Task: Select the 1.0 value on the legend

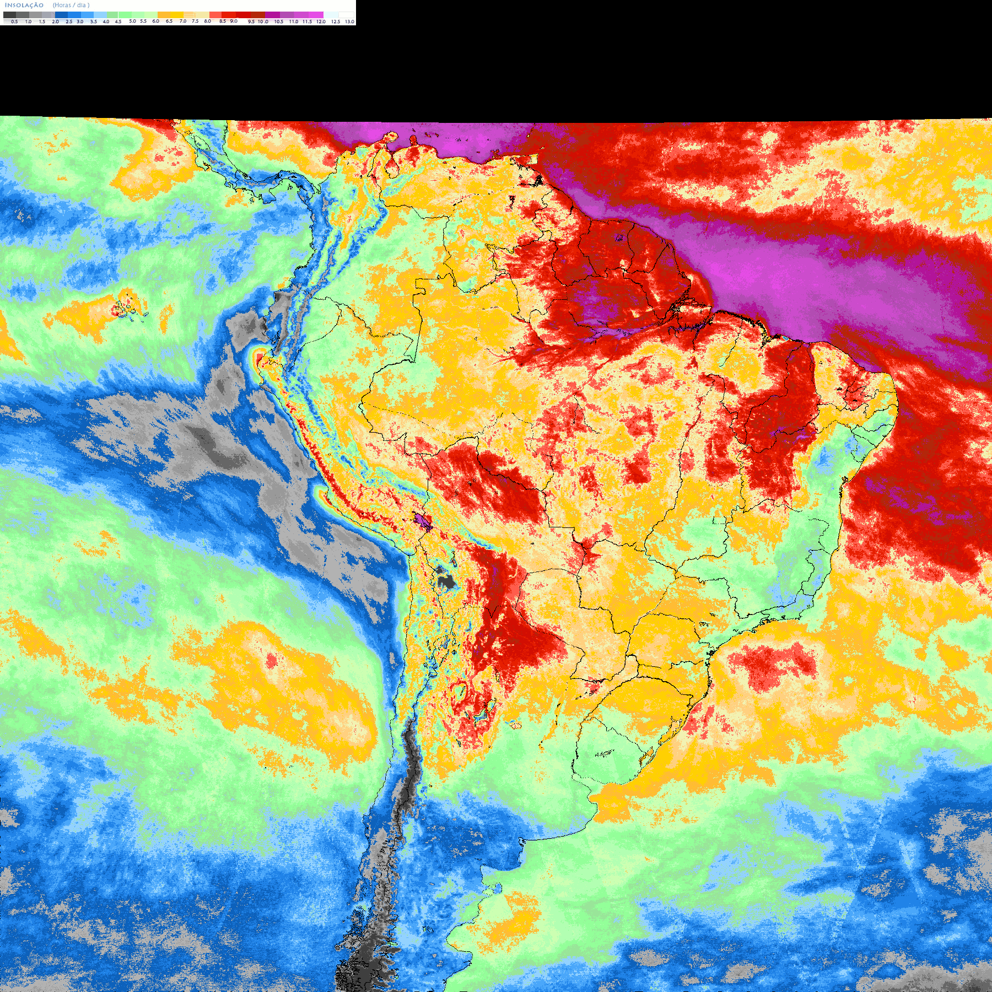Action: pyautogui.click(x=28, y=21)
